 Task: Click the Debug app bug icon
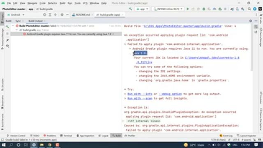coord(204,9)
